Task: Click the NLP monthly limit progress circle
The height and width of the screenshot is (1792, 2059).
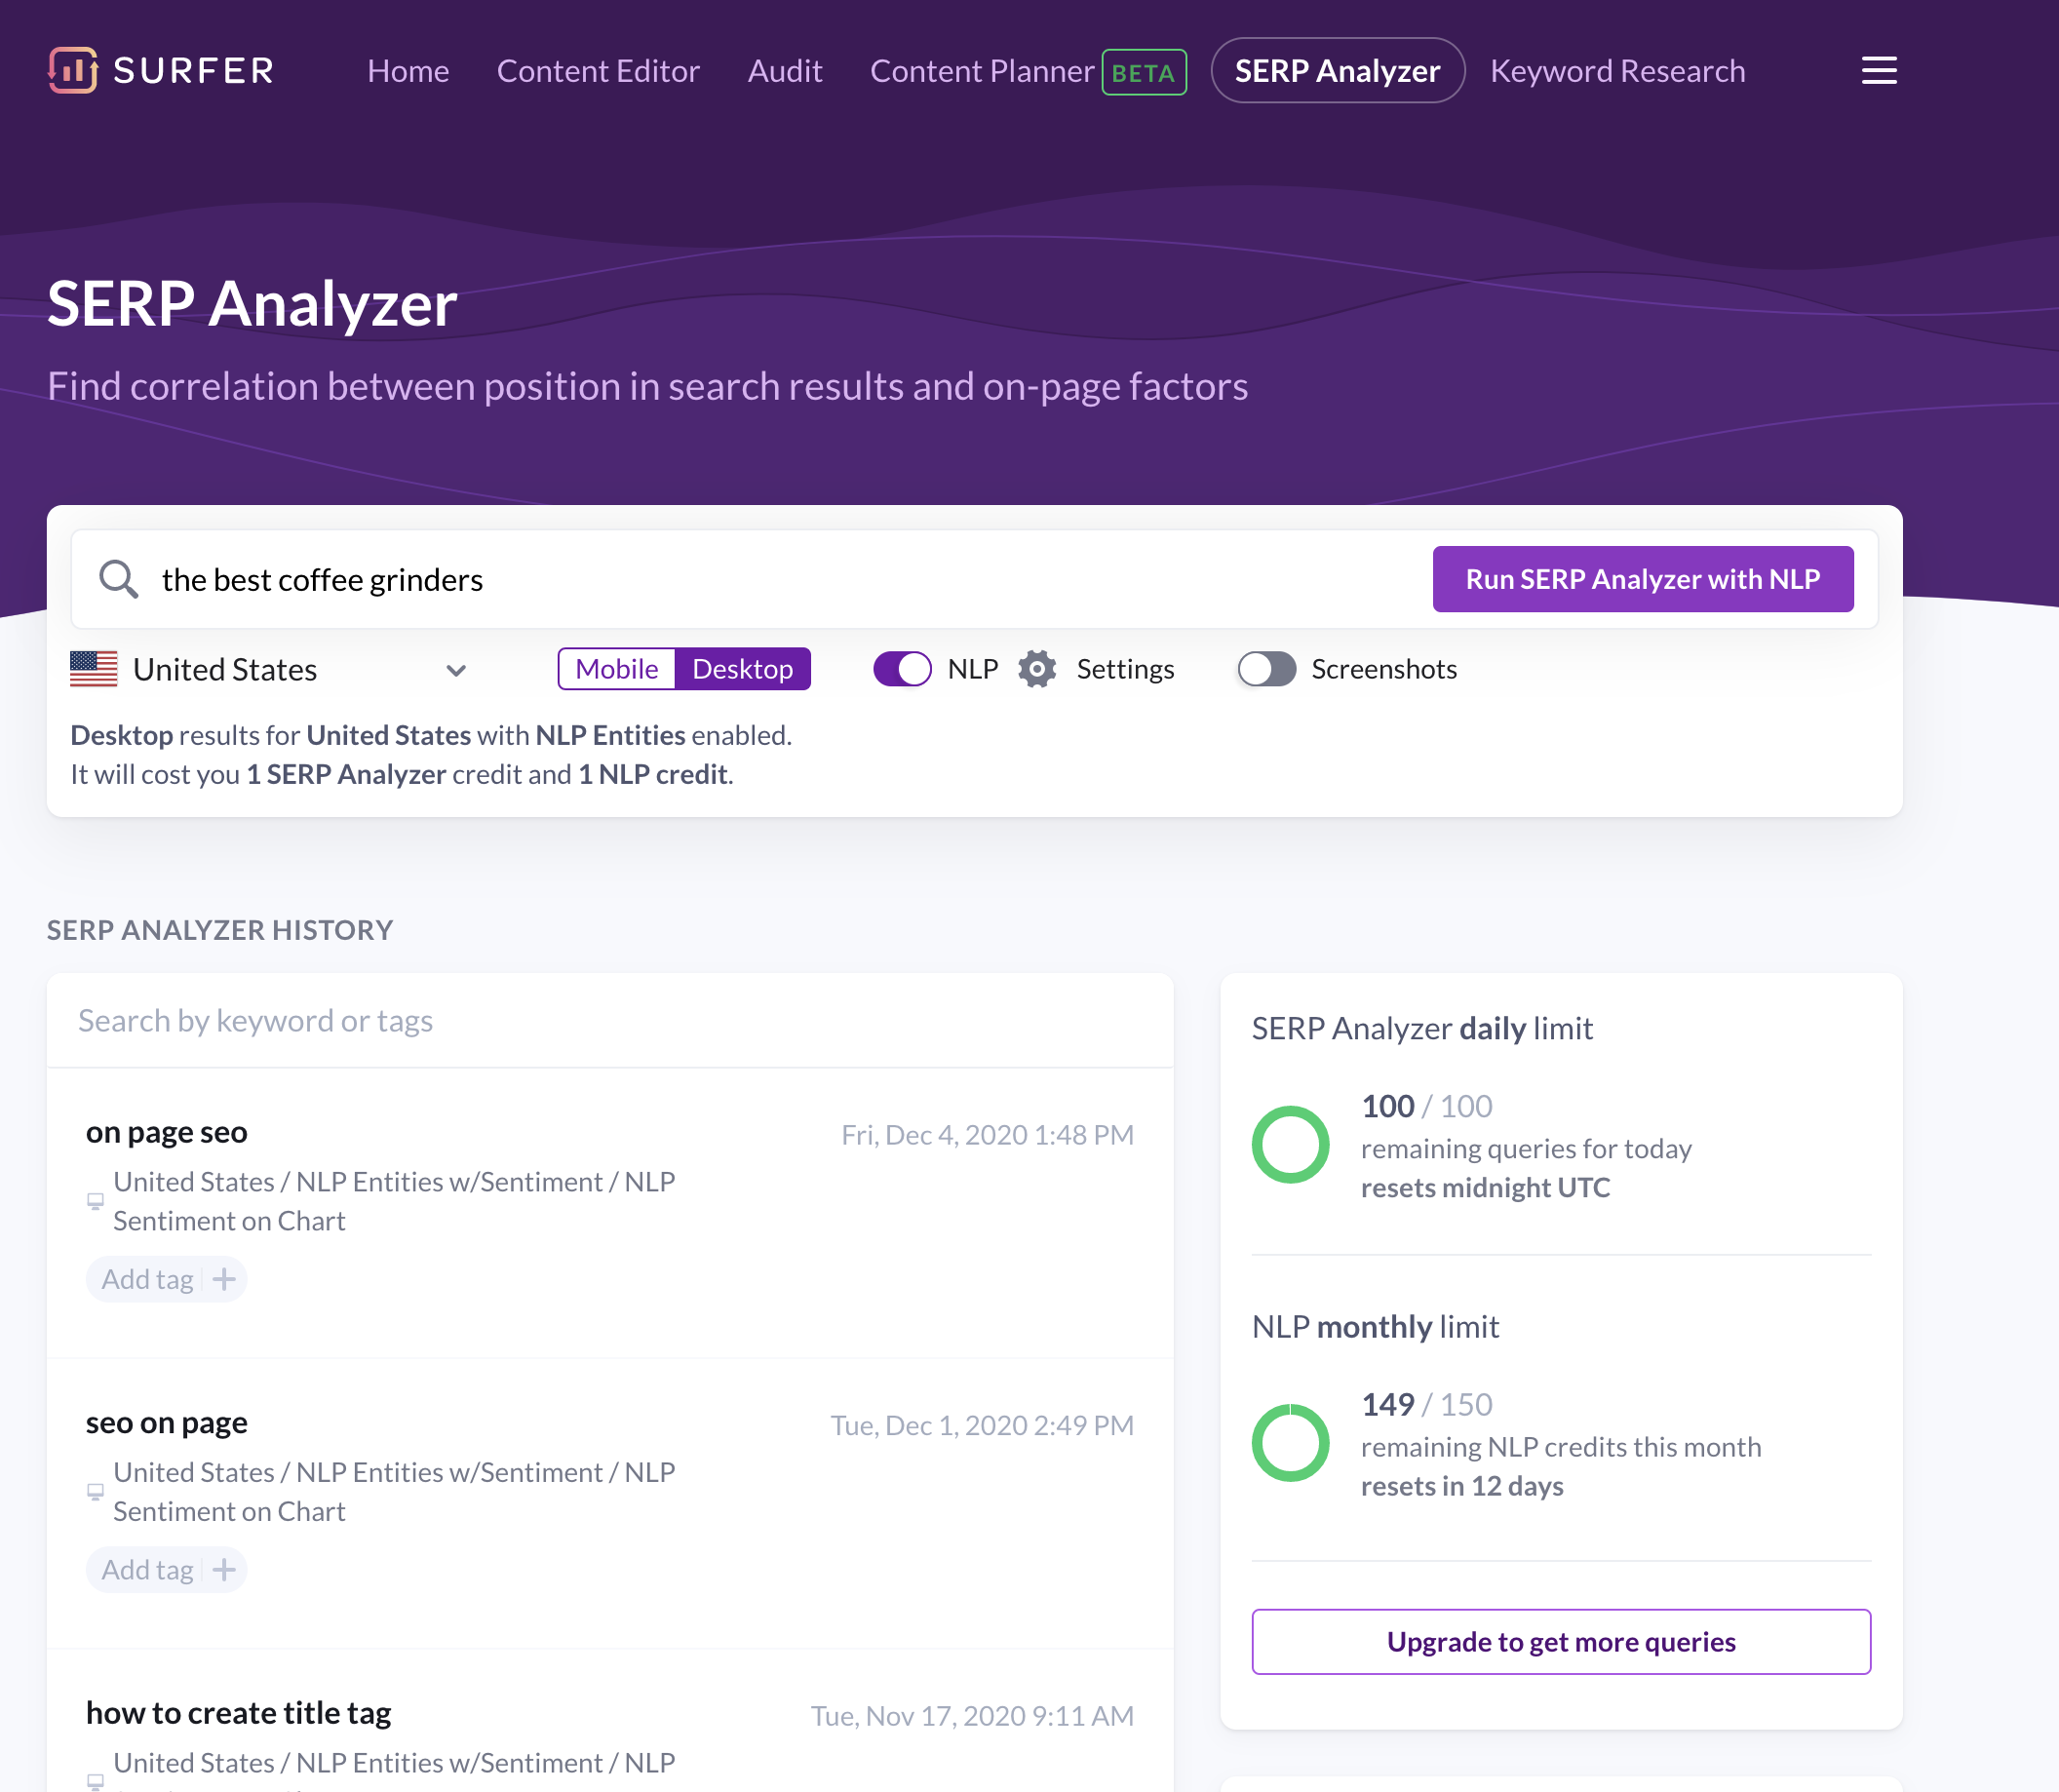Action: pos(1289,1442)
